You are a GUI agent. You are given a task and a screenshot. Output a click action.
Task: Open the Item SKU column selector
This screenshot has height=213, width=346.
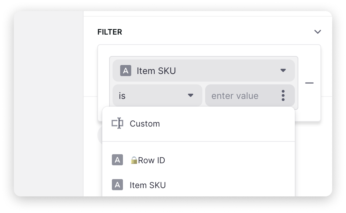point(203,71)
